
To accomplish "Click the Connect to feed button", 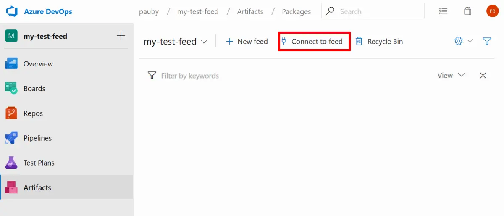I will [314, 41].
